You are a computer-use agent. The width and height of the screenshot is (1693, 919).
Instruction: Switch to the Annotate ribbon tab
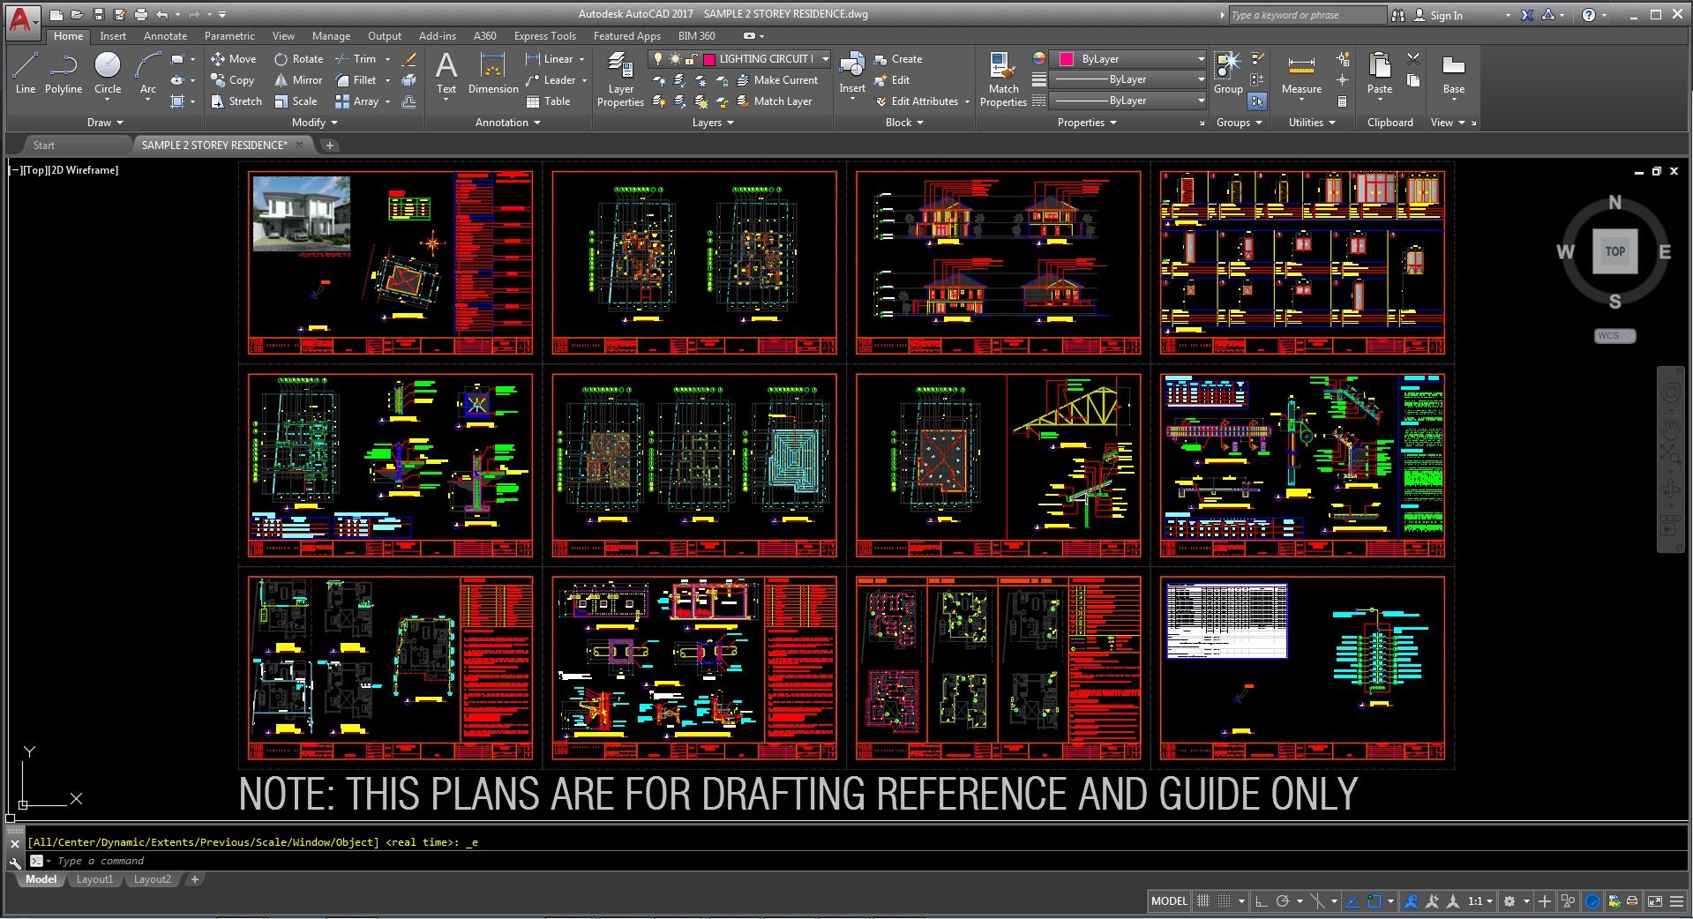[165, 36]
